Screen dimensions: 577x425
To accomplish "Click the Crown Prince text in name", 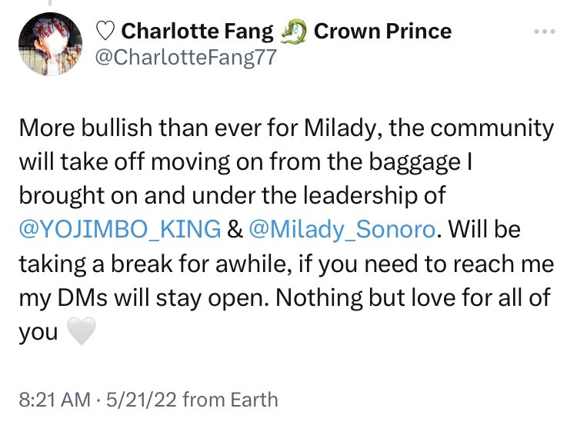I will pos(382,32).
